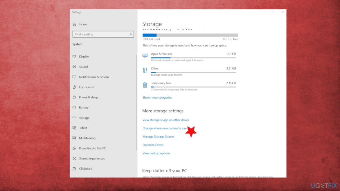Click the Other folder icon

(x=145, y=70)
